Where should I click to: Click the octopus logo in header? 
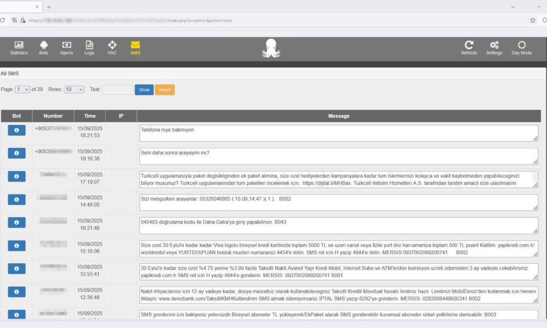[x=271, y=48]
